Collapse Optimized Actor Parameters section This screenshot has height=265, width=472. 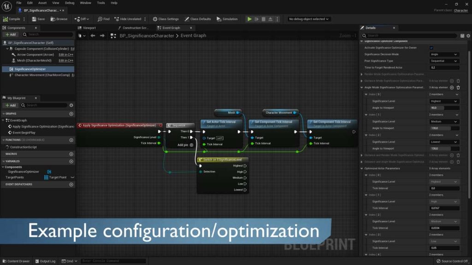click(362, 168)
